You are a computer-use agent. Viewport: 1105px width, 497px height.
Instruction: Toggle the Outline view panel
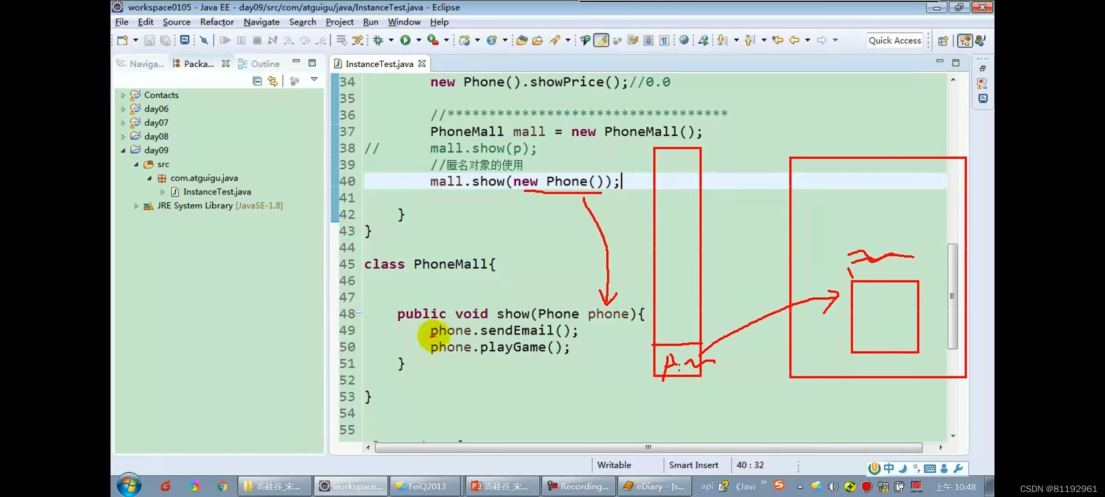(x=266, y=64)
